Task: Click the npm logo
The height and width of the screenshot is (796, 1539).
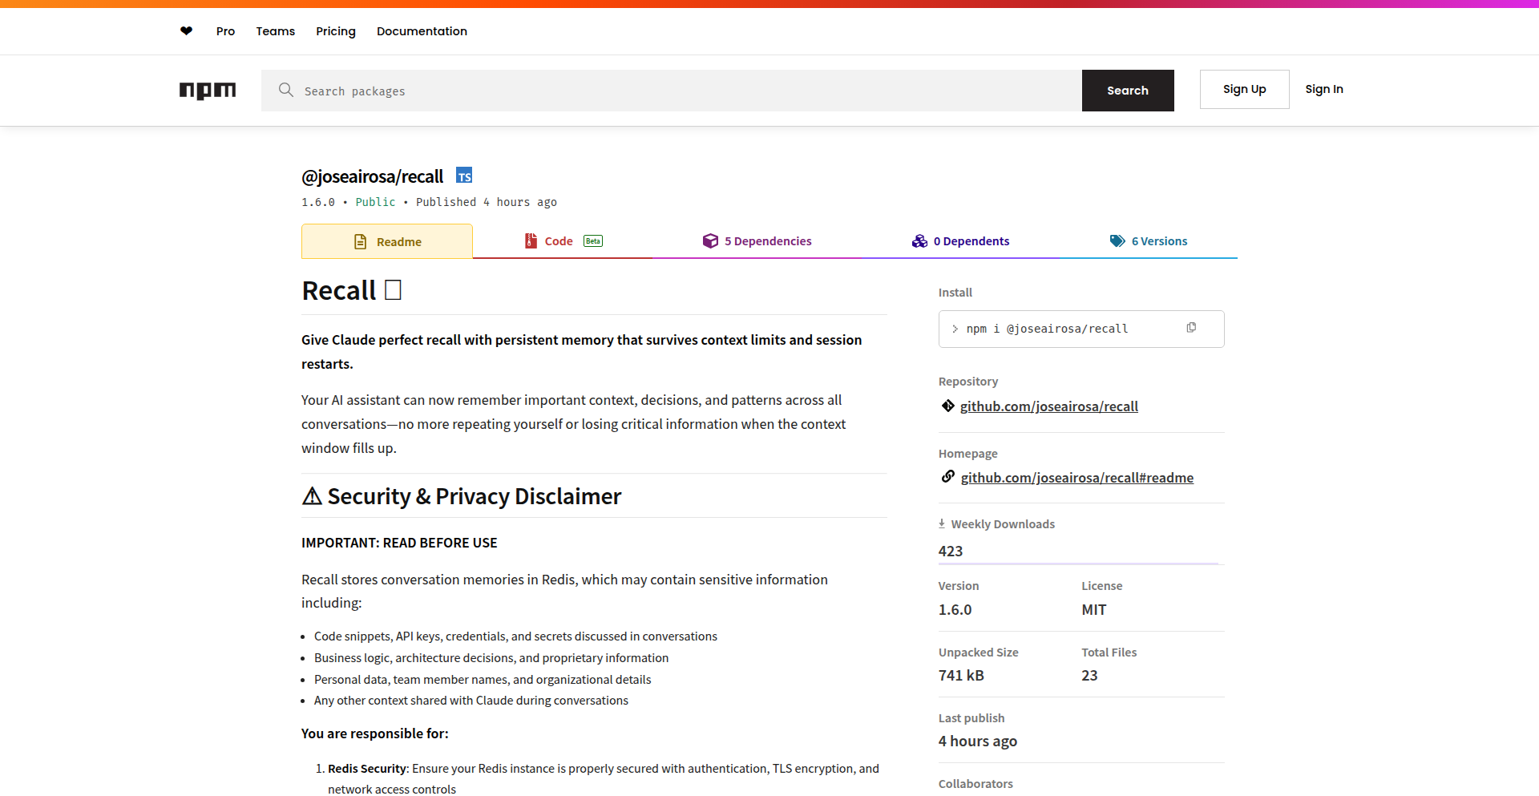Action: tap(208, 91)
